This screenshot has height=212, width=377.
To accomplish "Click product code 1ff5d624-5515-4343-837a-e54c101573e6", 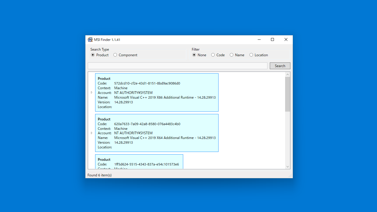I will (146, 164).
